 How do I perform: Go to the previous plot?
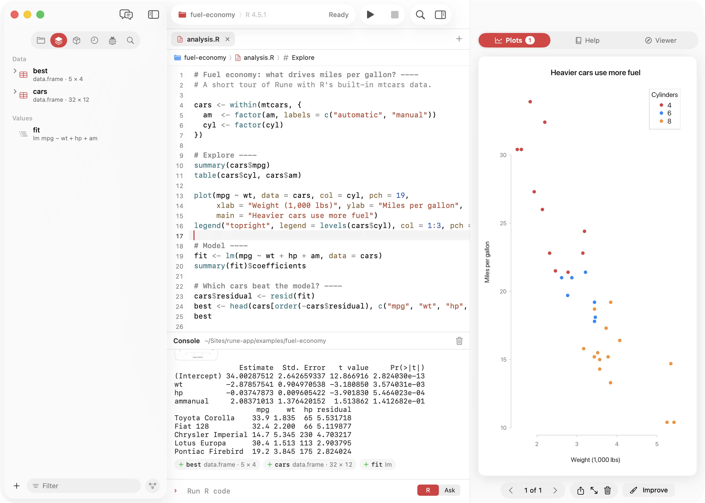(x=511, y=490)
